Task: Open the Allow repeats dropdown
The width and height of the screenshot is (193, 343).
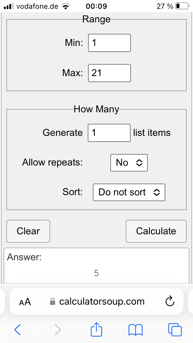Action: (129, 163)
